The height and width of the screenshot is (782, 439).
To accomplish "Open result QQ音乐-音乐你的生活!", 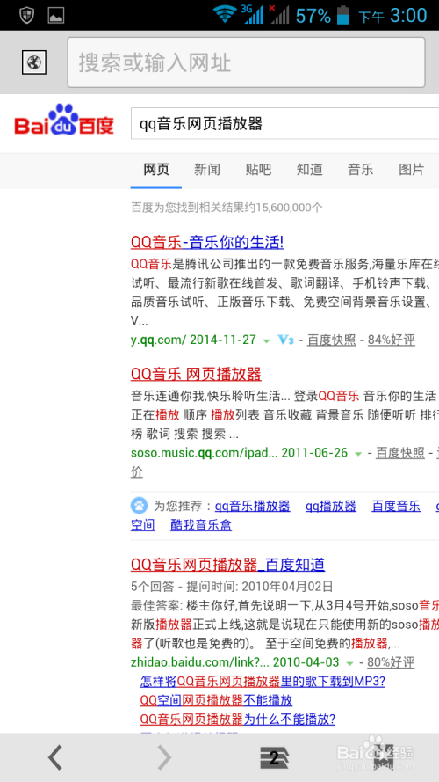I will [x=207, y=243].
